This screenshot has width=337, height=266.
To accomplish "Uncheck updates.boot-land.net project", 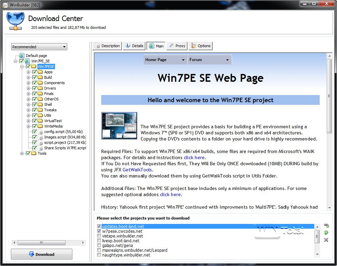I will pos(99,226).
